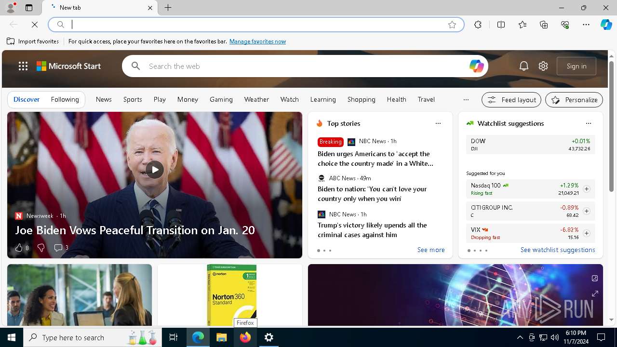The image size is (617, 347).
Task: Open the Money category
Action: [x=188, y=99]
